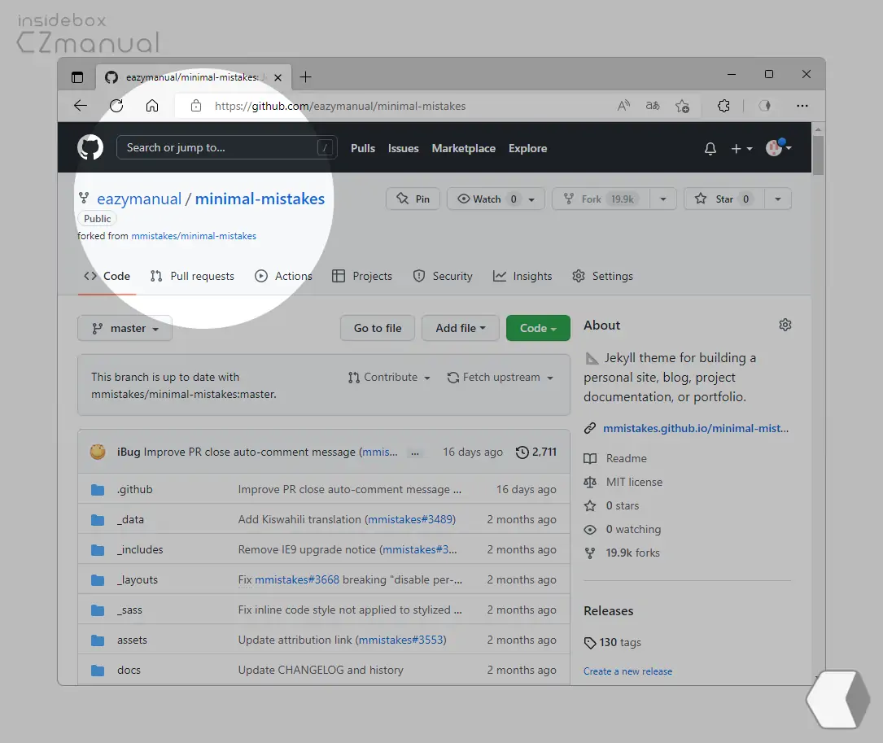The image size is (883, 743).
Task: Open the 19.9k forks link
Action: 632,553
